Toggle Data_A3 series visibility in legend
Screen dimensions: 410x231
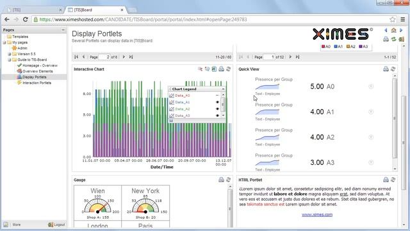217,116
